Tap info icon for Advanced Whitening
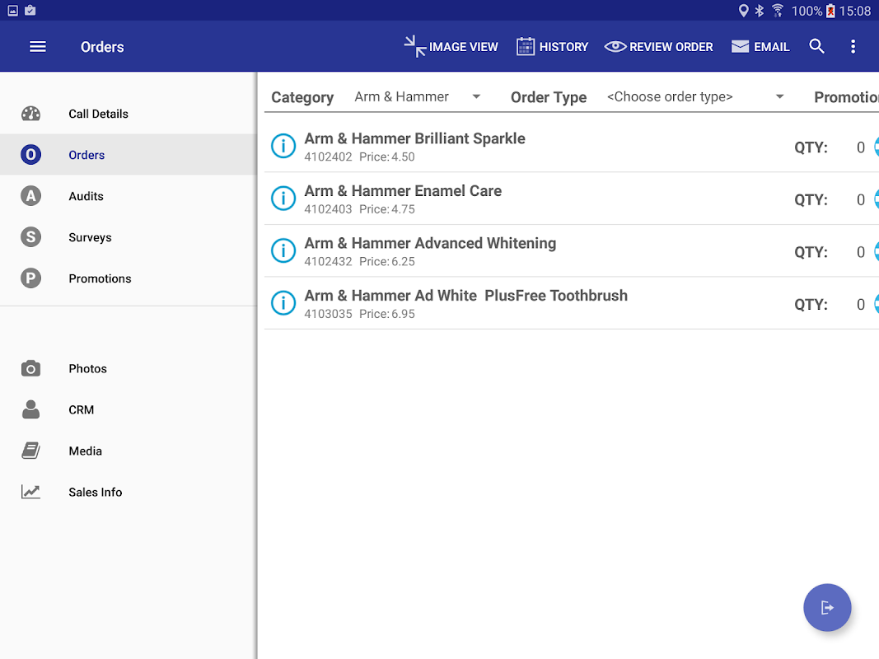879x659 pixels. [x=283, y=251]
